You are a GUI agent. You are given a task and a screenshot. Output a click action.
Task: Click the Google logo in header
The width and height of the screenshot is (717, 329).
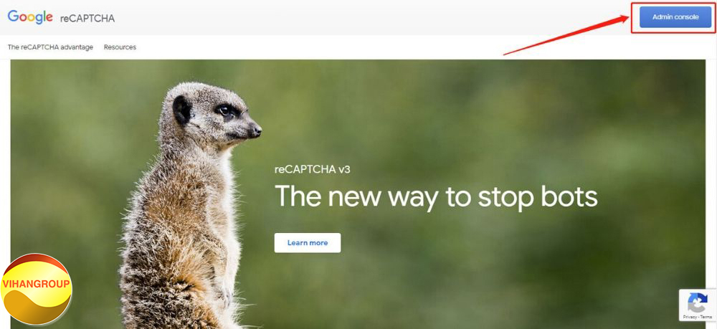[x=30, y=17]
